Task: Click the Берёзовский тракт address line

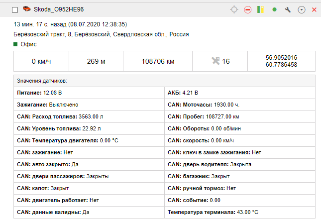Action: click(x=101, y=34)
